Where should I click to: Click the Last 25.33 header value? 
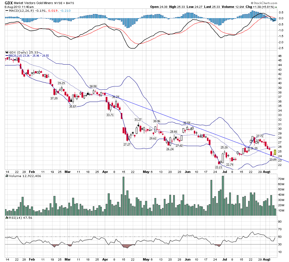coord(212,6)
